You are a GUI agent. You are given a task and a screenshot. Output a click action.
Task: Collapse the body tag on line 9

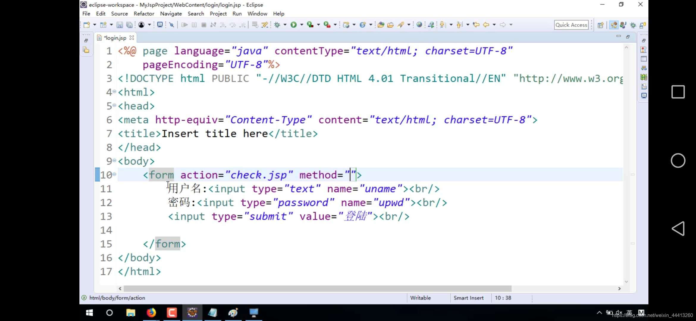pyautogui.click(x=114, y=160)
